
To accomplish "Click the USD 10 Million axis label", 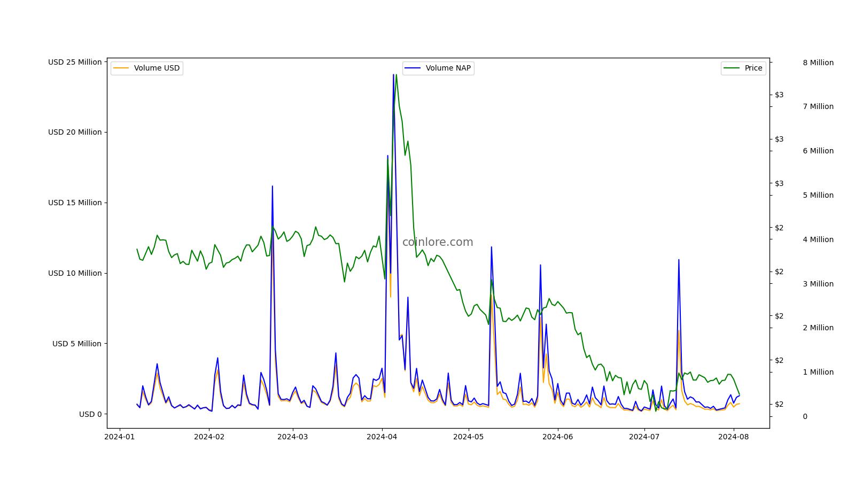I will point(75,274).
